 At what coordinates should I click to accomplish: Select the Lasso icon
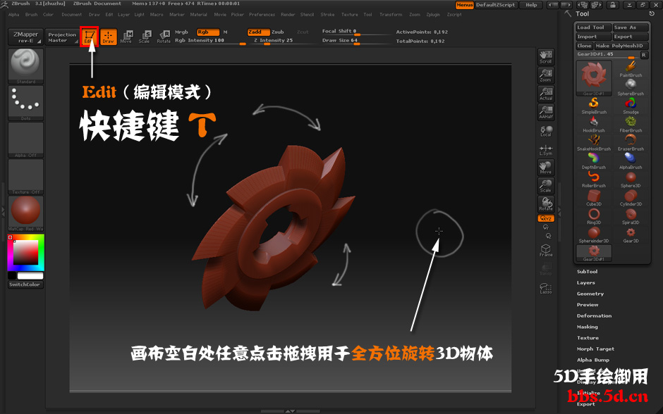pos(546,288)
